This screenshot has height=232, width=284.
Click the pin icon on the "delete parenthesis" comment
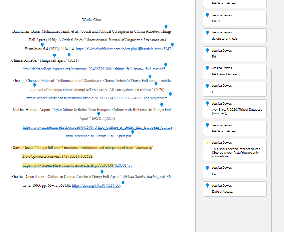pyautogui.click(x=207, y=33)
